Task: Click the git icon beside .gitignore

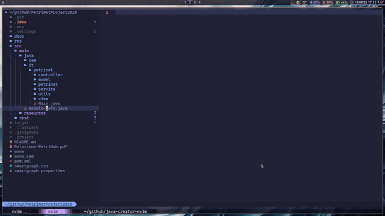Action: click(x=11, y=132)
